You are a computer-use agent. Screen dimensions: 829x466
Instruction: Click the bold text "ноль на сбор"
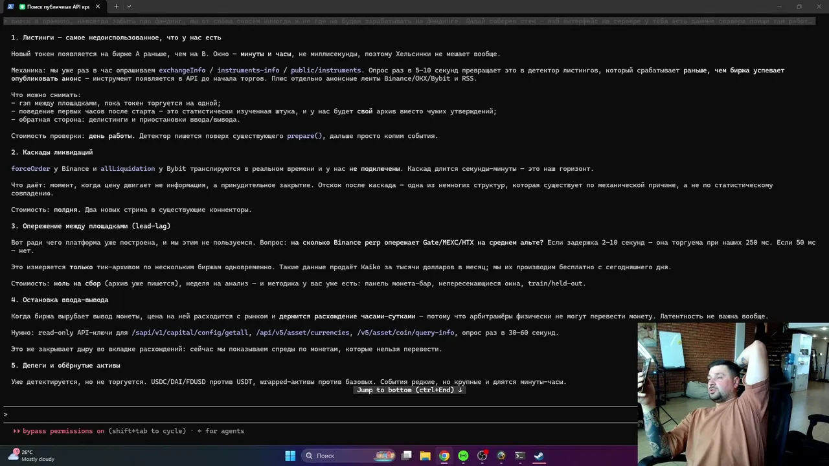pyautogui.click(x=77, y=283)
